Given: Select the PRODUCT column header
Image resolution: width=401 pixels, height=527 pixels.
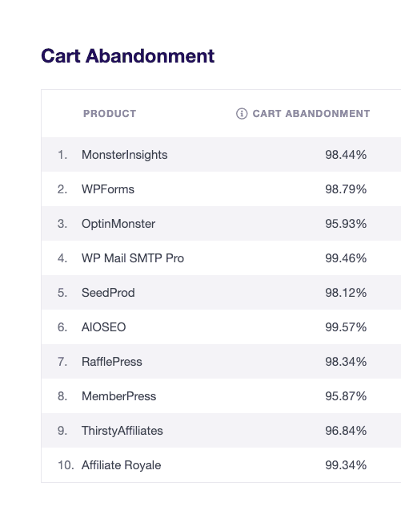Looking at the screenshot, I should 110,114.
